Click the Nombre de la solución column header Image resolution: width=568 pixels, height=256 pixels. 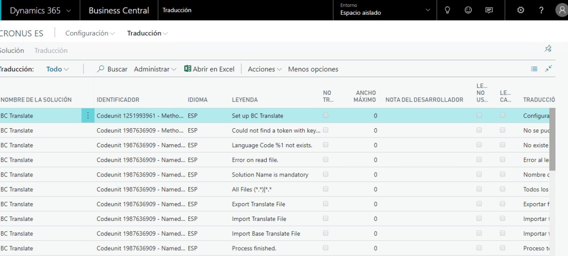click(36, 100)
